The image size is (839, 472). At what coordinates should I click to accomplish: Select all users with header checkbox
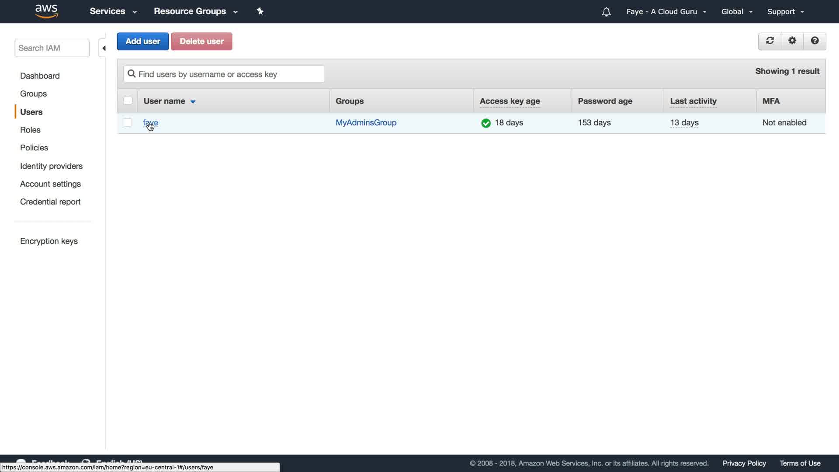click(x=128, y=101)
